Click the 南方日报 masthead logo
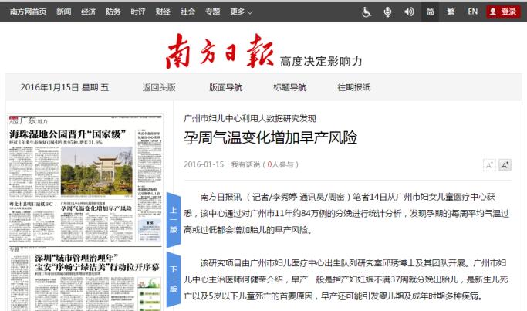 (220, 51)
